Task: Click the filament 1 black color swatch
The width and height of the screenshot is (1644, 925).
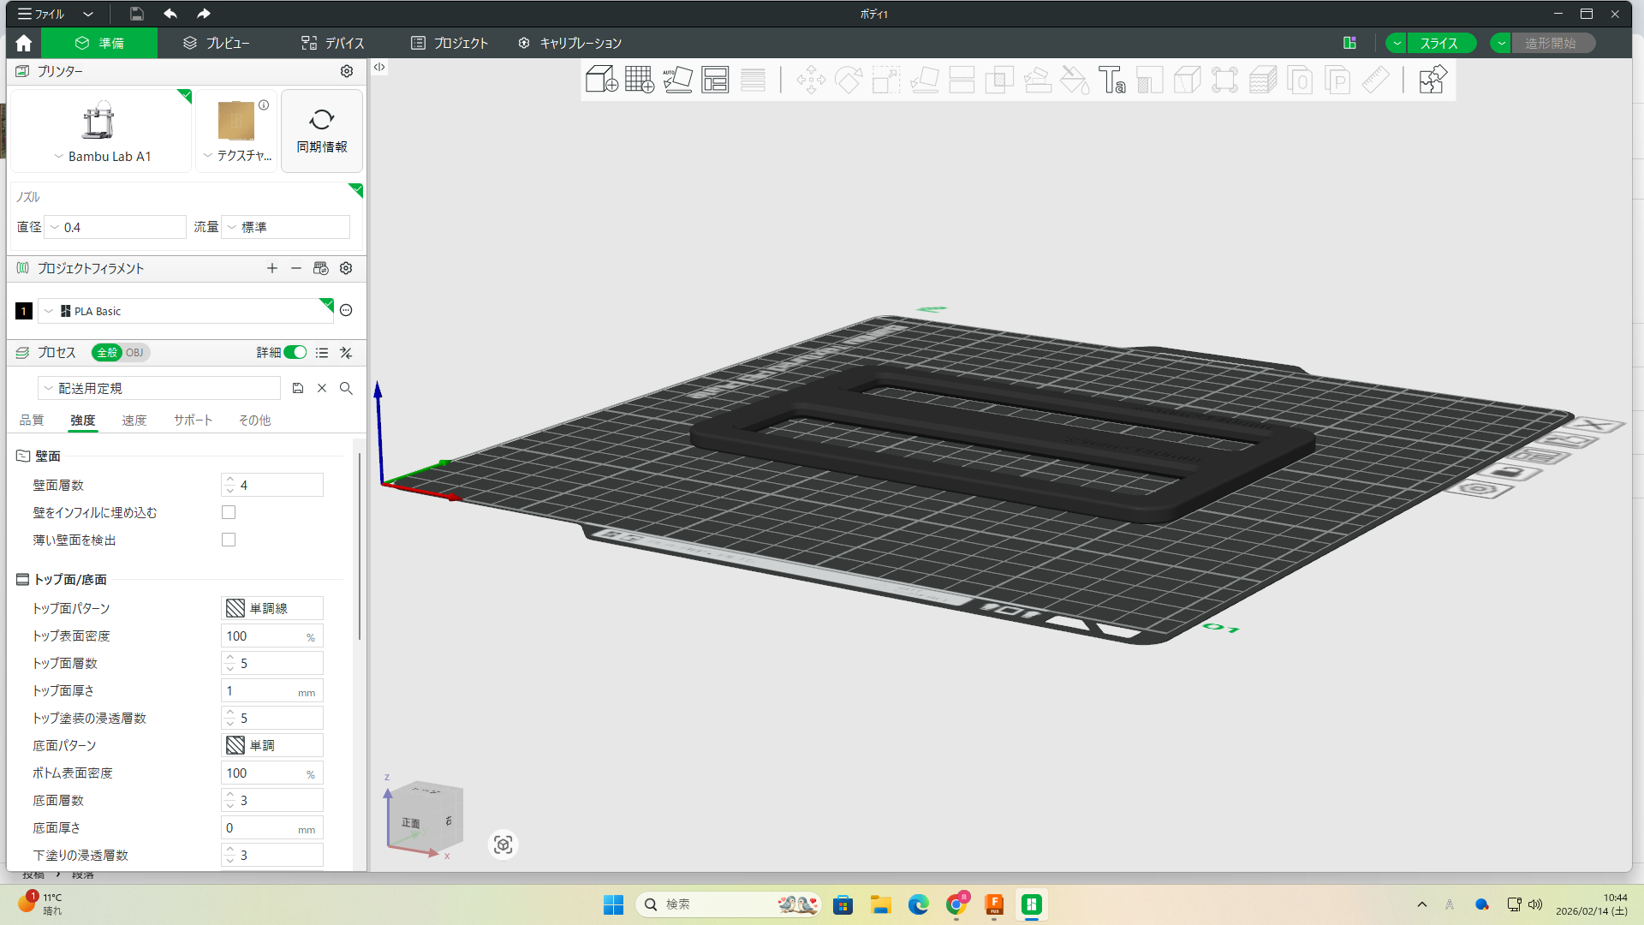Action: click(24, 311)
